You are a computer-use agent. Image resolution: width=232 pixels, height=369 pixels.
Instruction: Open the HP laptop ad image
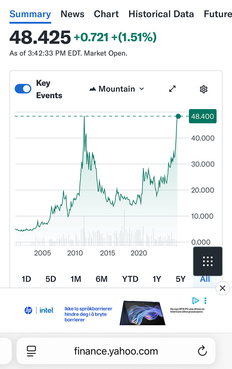coord(143,312)
